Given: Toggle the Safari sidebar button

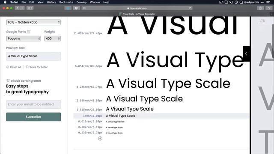Looking at the screenshot, I should click(30, 8).
